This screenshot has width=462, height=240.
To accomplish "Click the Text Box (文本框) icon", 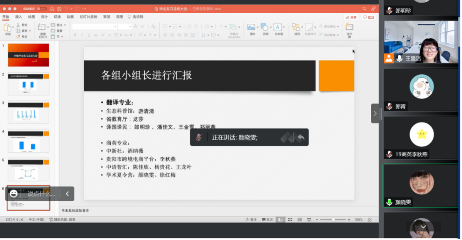I will 278,28.
